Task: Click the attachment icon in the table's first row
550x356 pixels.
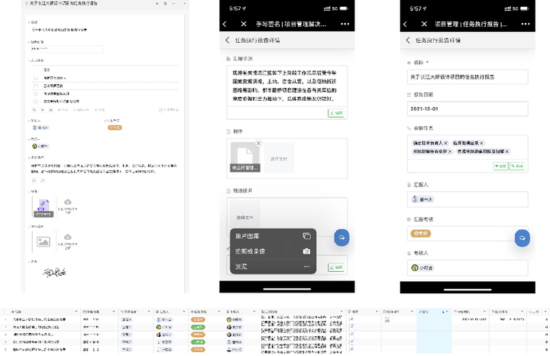Action: click(352, 319)
